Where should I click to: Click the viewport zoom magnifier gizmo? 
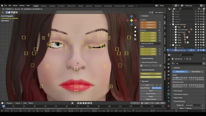click(x=135, y=28)
